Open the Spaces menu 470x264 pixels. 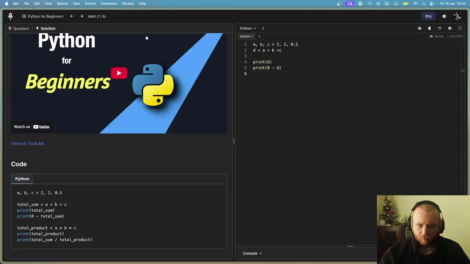[x=62, y=4]
